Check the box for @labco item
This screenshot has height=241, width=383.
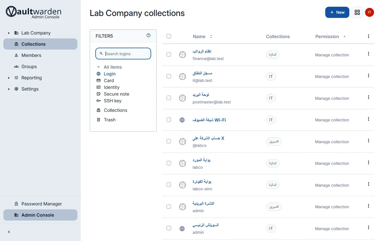(169, 141)
